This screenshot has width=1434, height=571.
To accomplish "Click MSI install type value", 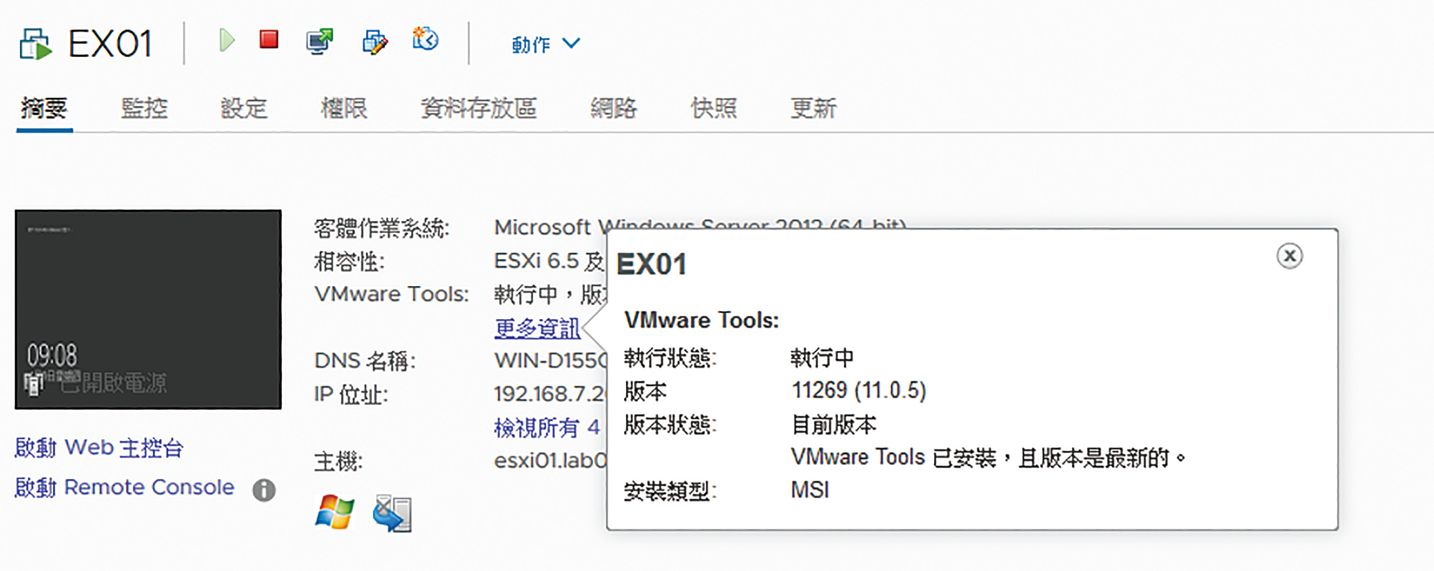I will click(810, 490).
